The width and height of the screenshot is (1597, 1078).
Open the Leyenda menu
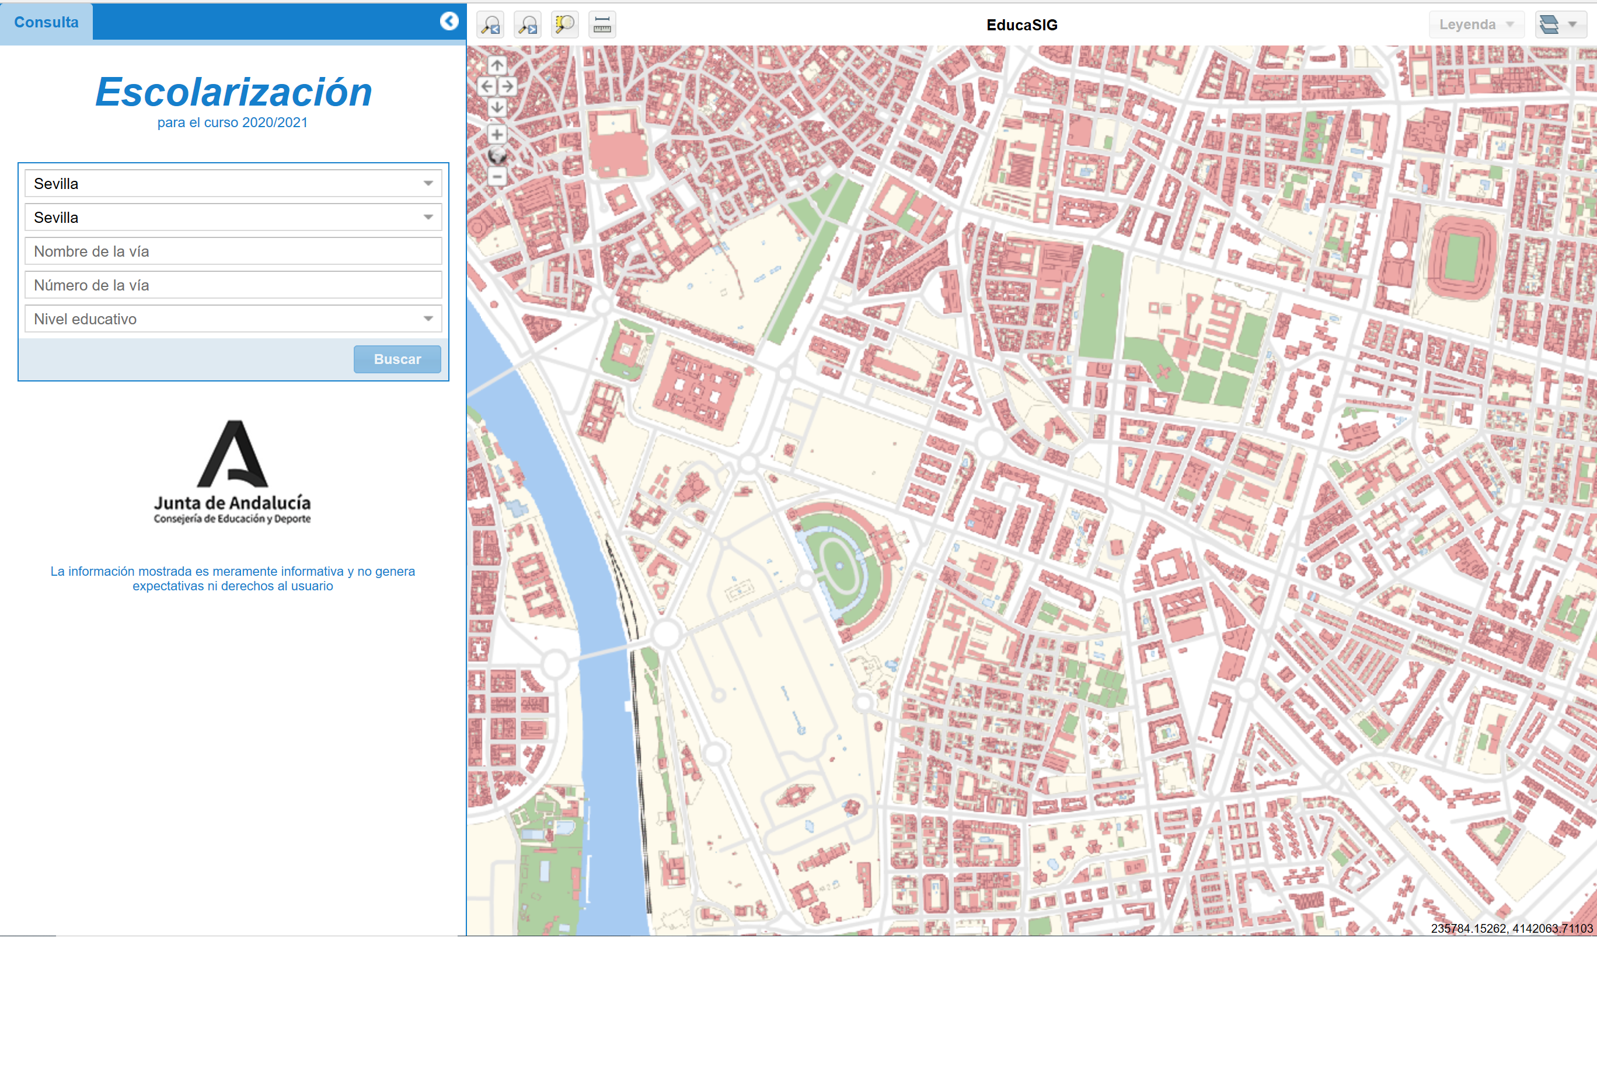pos(1476,24)
